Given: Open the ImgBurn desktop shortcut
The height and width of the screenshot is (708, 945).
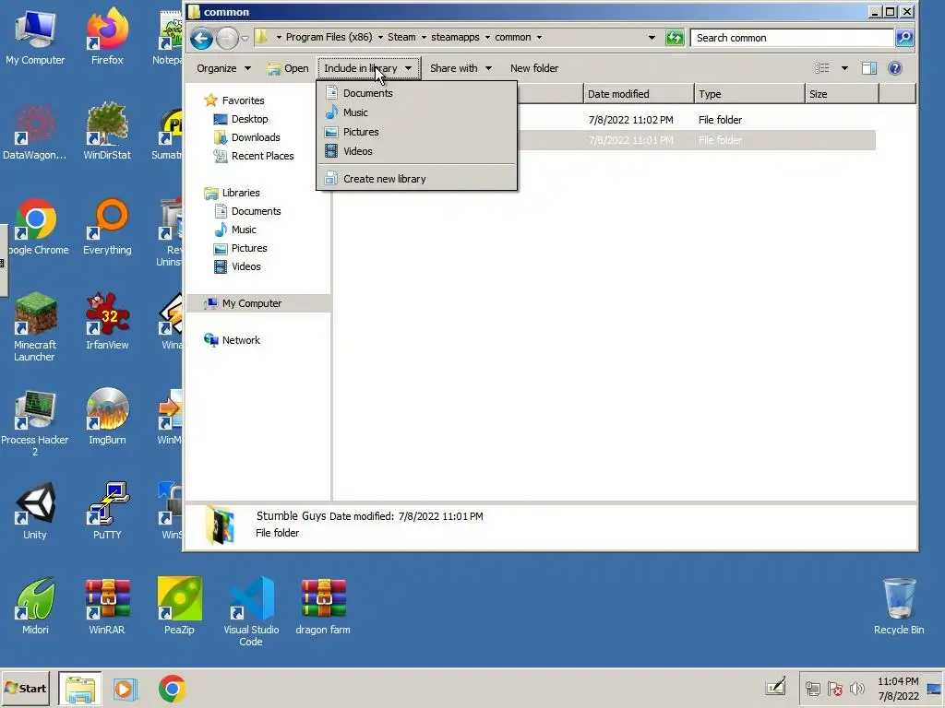Looking at the screenshot, I should click(107, 417).
